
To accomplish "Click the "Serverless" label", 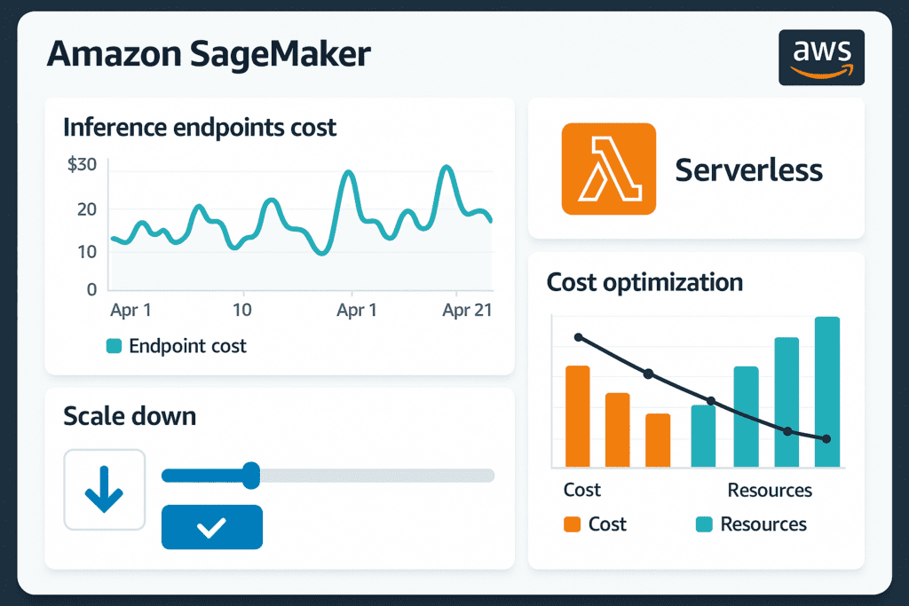I will point(749,169).
